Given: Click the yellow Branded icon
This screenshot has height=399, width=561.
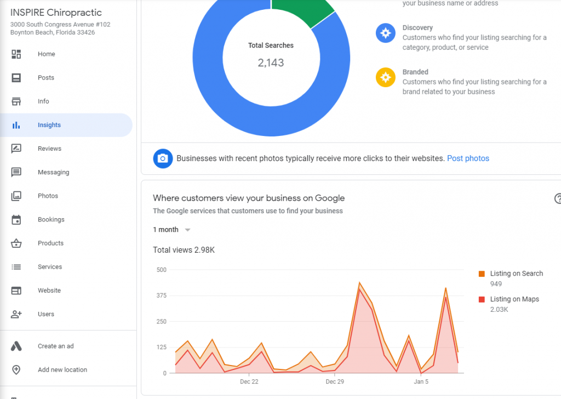Looking at the screenshot, I should (x=385, y=77).
